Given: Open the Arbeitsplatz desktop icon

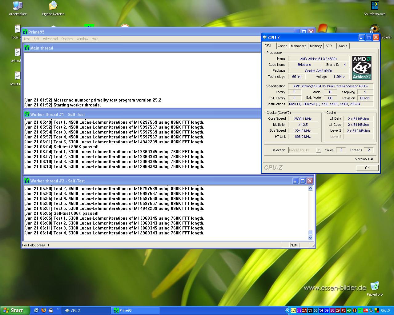Looking at the screenshot, I should tap(18, 6).
